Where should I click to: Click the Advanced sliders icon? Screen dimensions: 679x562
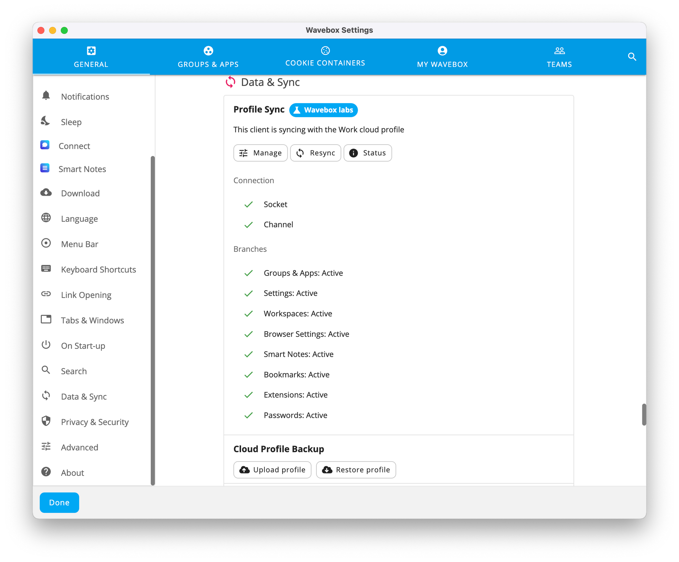click(x=46, y=447)
